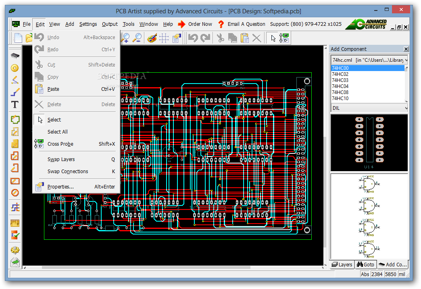Select 74HC08 in the component list
This screenshot has width=421, height=289.
tap(368, 92)
